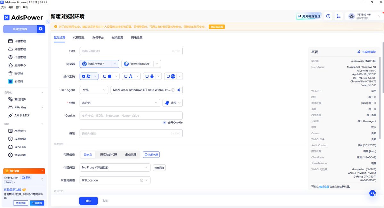Open 窗口同步 window sync

click(20, 99)
